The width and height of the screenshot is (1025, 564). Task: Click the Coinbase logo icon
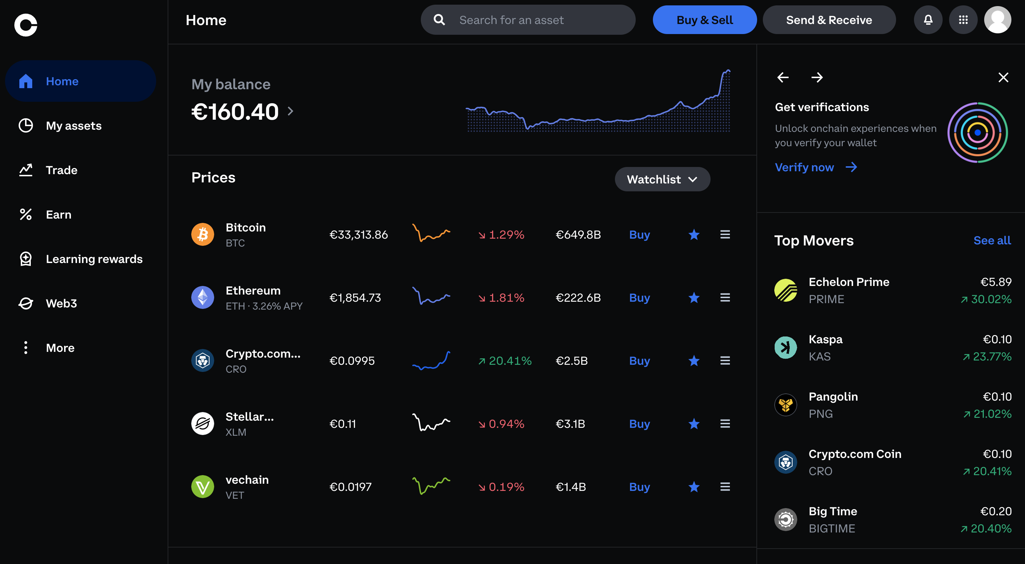click(x=26, y=25)
